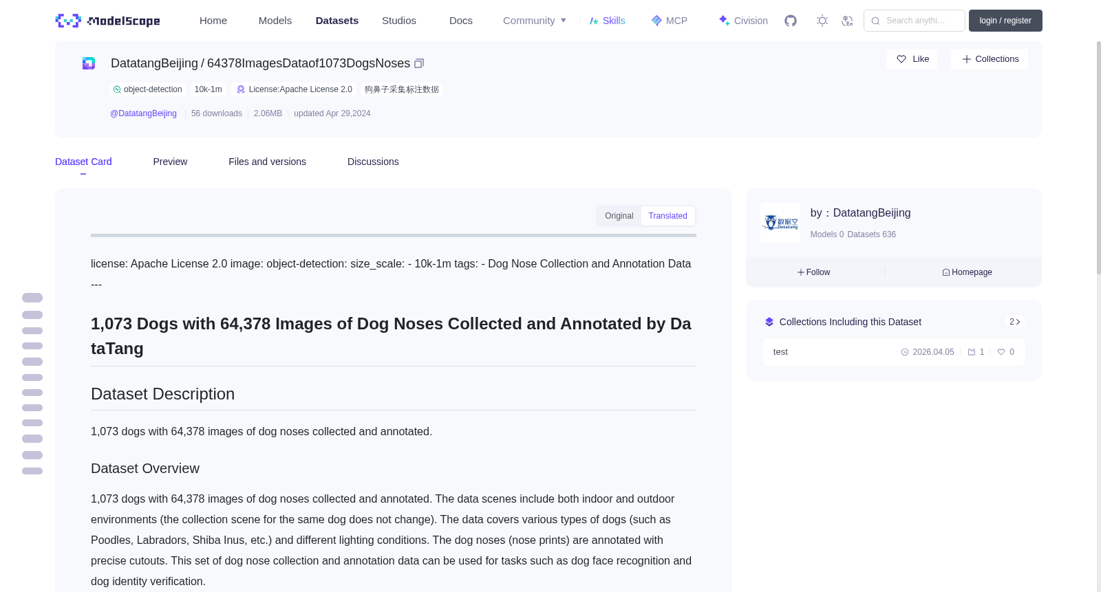The width and height of the screenshot is (1101, 592).
Task: Click the "Datasets 636" count
Action: coord(872,234)
